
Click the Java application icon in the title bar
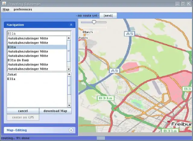(x=4, y=4)
